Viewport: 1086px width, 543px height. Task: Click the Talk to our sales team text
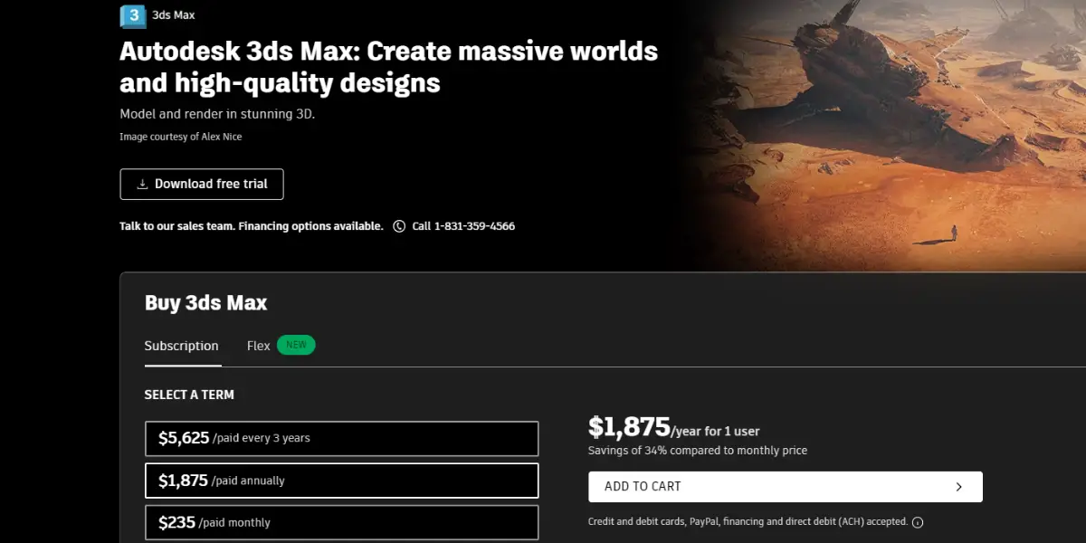[x=176, y=226]
